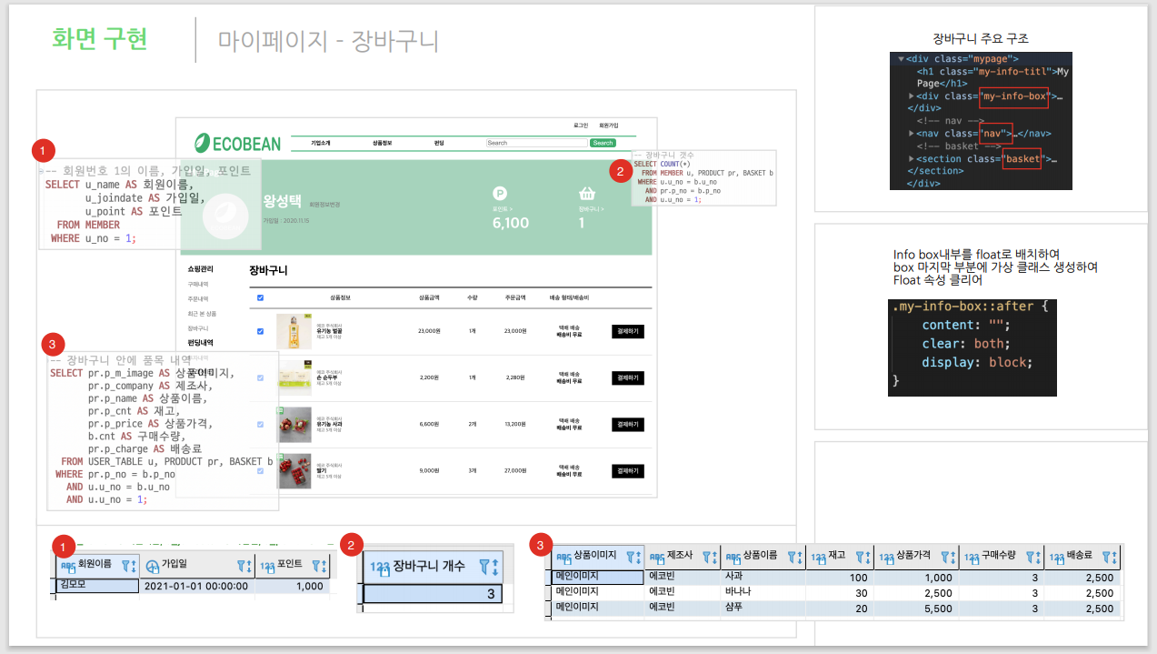Click the 123 numeric icon on 장바구니 개수 column
Viewport: 1157px width, 654px height.
pos(380,567)
